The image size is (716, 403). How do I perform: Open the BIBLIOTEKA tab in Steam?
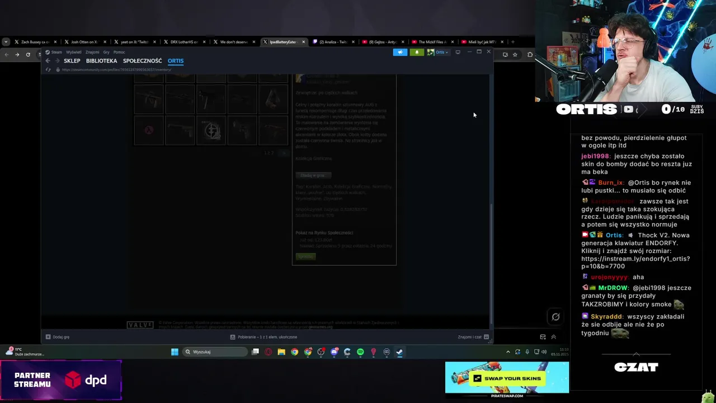101,60
